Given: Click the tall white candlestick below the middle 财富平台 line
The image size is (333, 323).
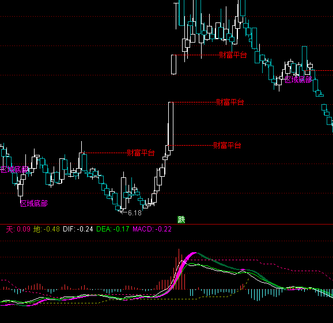Looking at the screenshot, I should click(171, 127).
